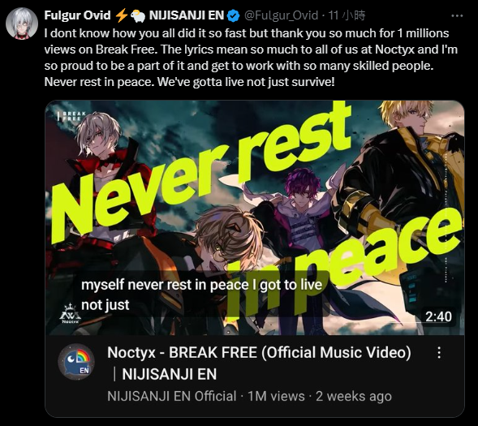Click the 2:40 video duration badge
Image resolution: width=478 pixels, height=426 pixels.
point(438,316)
